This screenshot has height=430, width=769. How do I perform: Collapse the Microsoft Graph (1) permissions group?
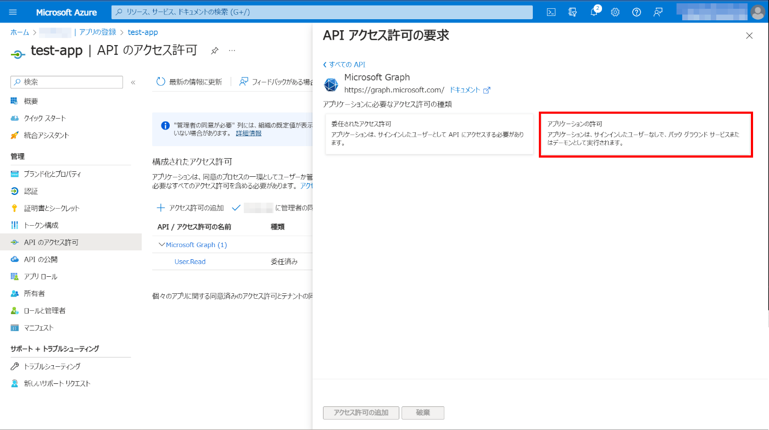click(x=161, y=245)
